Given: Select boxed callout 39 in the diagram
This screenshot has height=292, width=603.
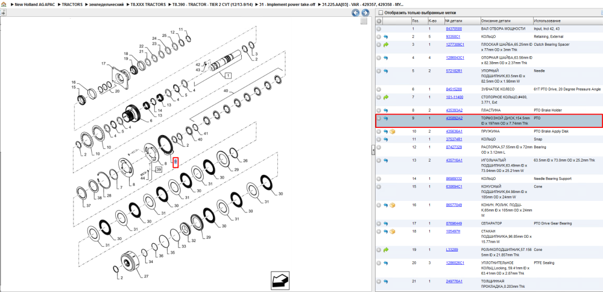Looking at the screenshot, I should tap(159, 170).
